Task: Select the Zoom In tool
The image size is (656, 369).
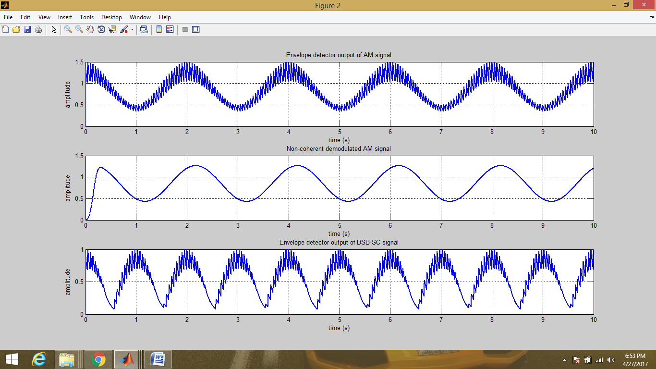Action: pyautogui.click(x=68, y=29)
